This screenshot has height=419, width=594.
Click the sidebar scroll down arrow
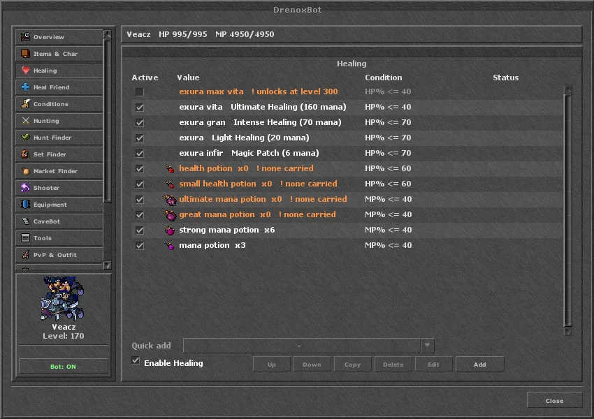(x=107, y=265)
